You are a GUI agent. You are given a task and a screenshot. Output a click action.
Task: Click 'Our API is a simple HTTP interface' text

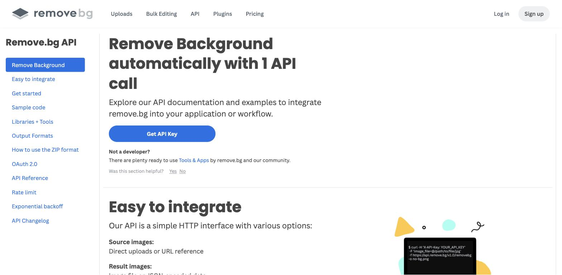[x=210, y=226]
